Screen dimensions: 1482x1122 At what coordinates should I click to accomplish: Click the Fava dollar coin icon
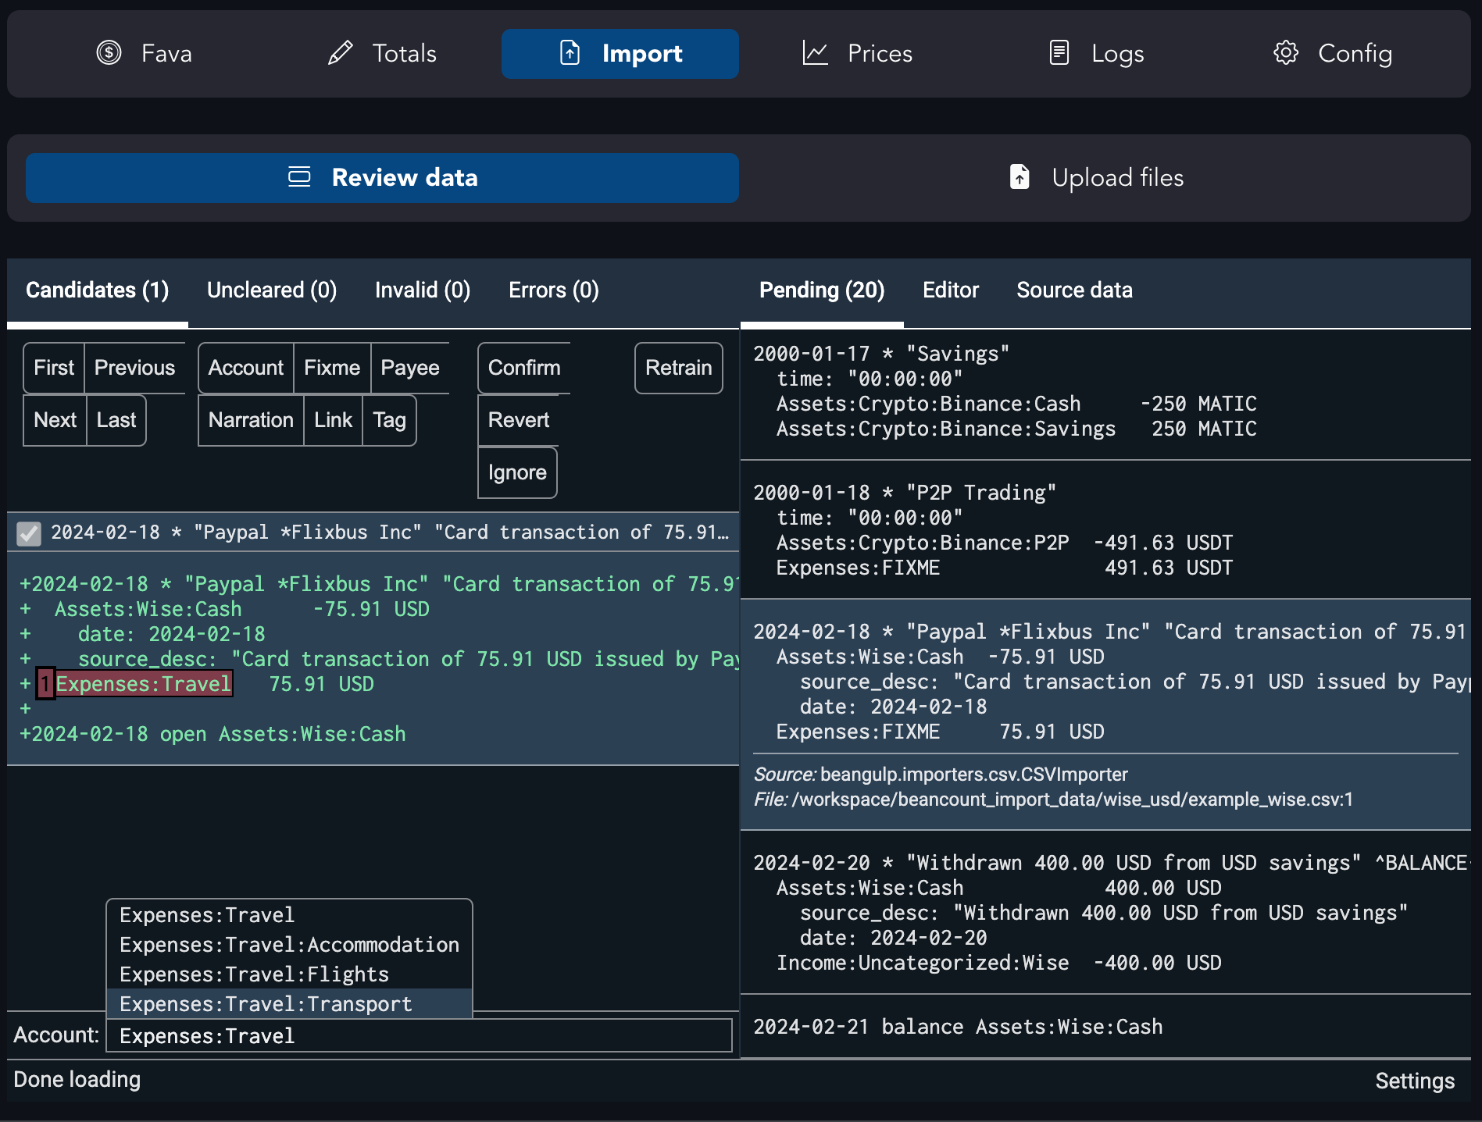[109, 53]
